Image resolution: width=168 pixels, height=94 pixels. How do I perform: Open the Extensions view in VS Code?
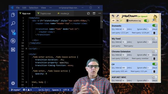[x=13, y=50]
